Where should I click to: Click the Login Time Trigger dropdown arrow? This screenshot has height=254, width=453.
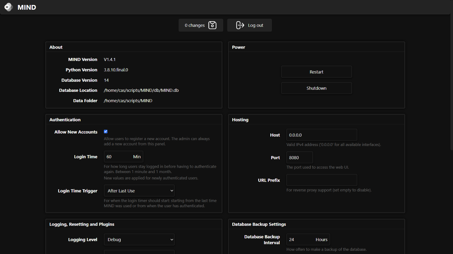(x=172, y=191)
